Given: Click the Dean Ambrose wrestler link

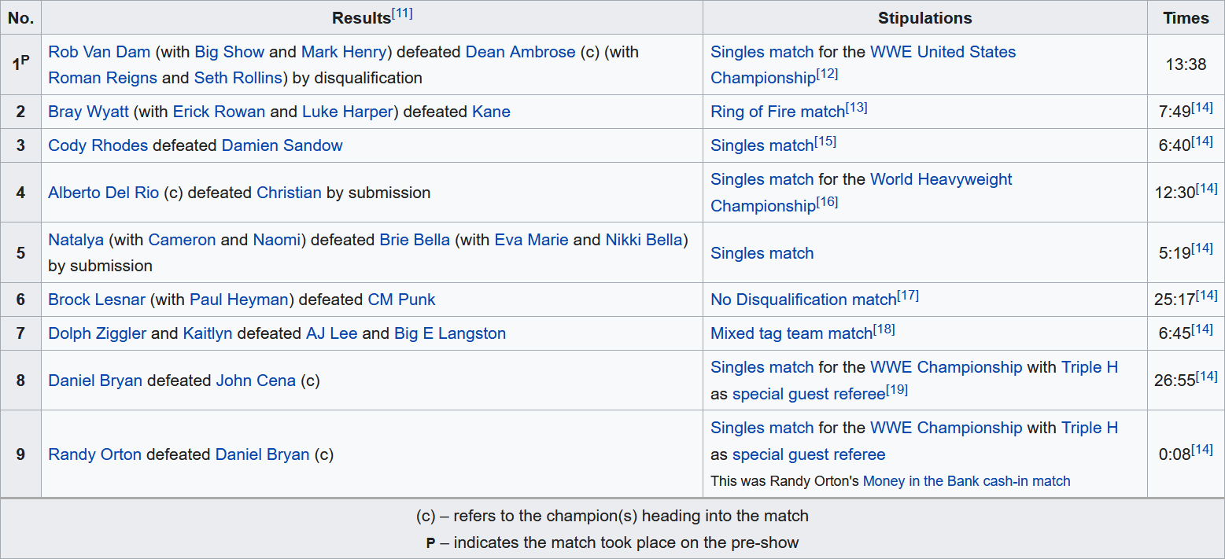Looking at the screenshot, I should [520, 52].
